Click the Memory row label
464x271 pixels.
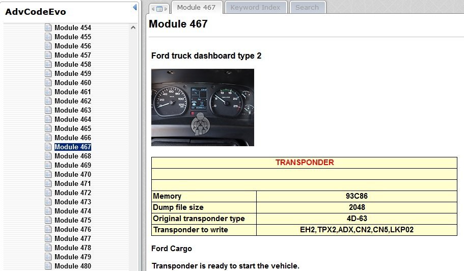(x=167, y=196)
